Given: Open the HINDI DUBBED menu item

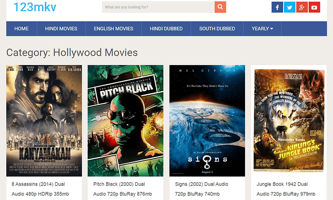Looking at the screenshot, I should coord(166,29).
